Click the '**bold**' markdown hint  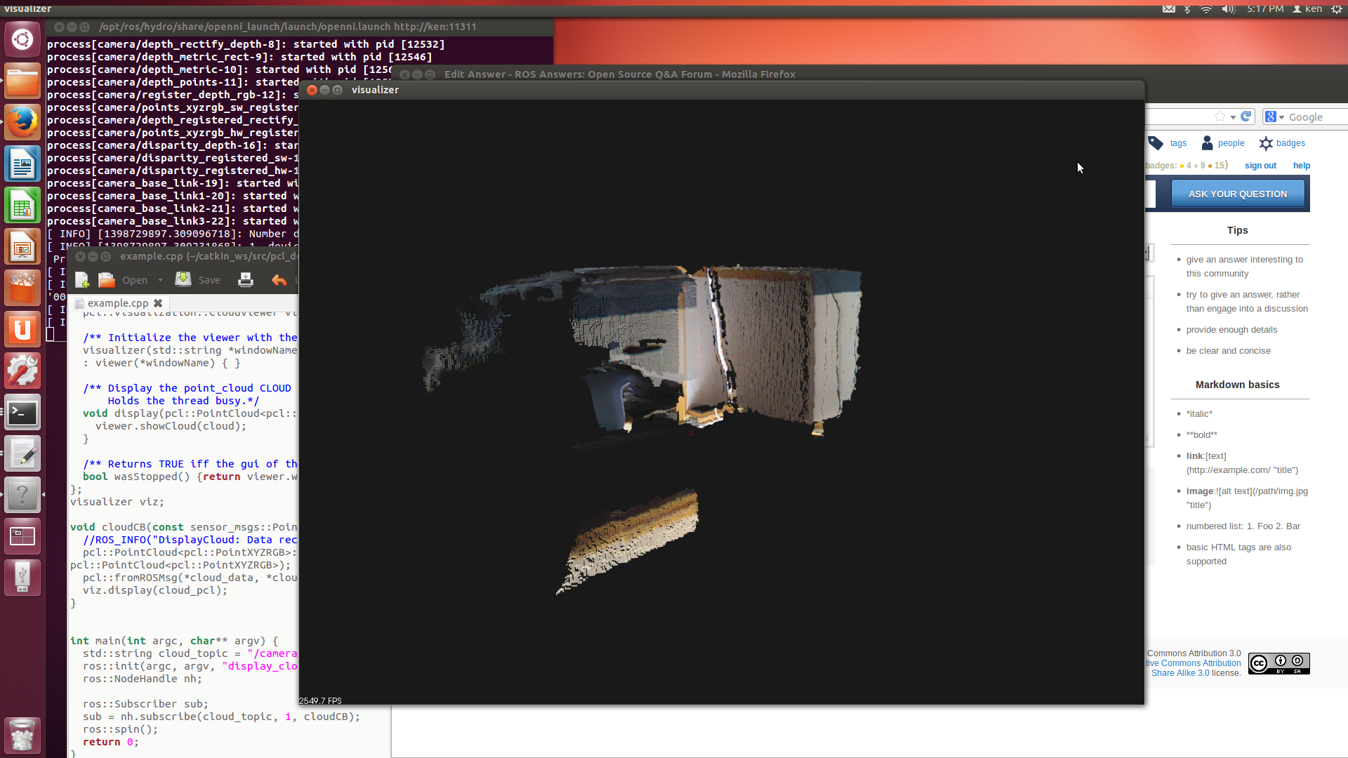coord(1202,435)
